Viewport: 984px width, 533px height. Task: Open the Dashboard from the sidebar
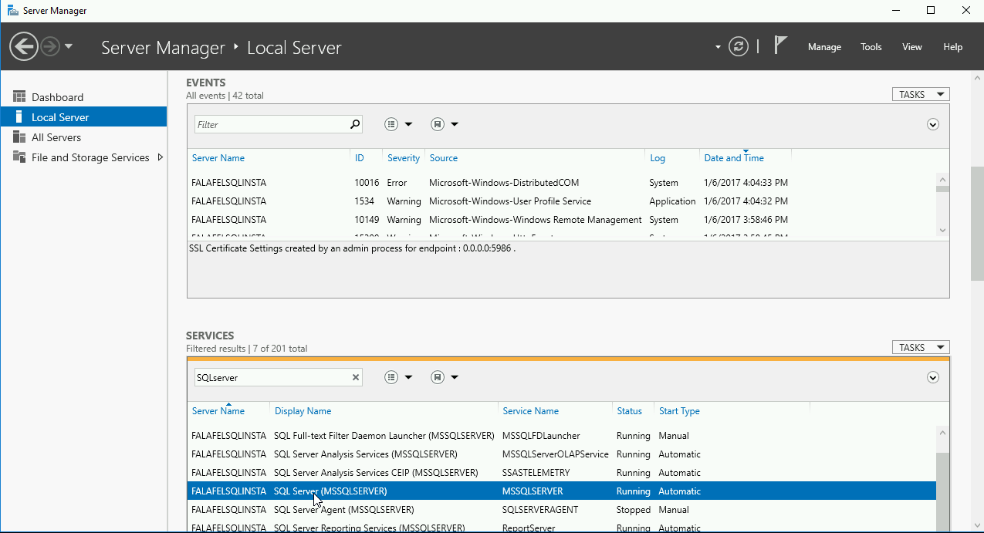click(x=56, y=96)
